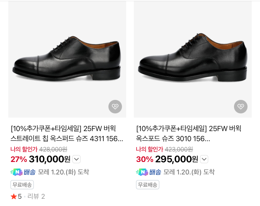Viewport: 260px width, 206px height.
Task: Click the 310,000원 discounted price
Action: 50,160
